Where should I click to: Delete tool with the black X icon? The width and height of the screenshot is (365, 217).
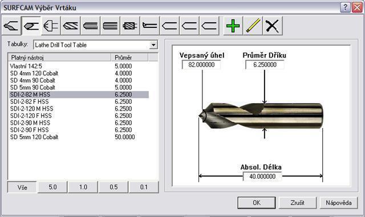click(x=273, y=26)
